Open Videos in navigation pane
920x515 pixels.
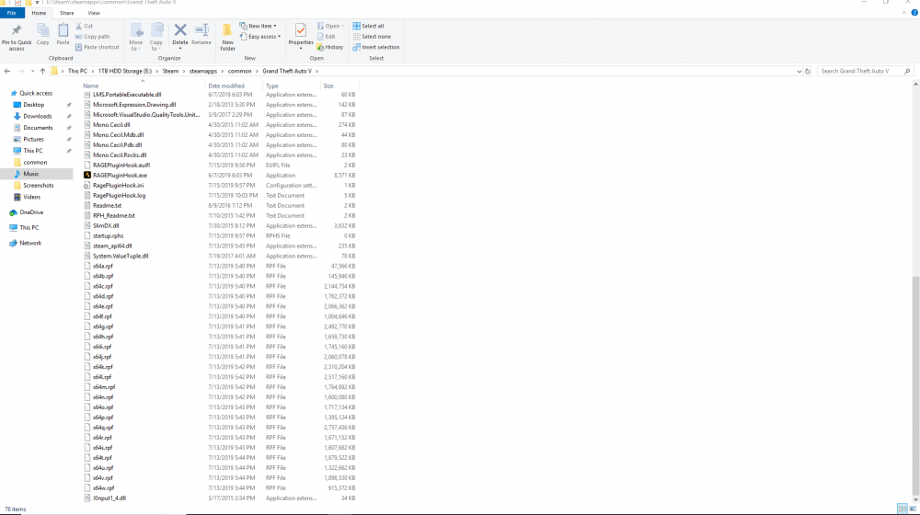click(x=31, y=197)
